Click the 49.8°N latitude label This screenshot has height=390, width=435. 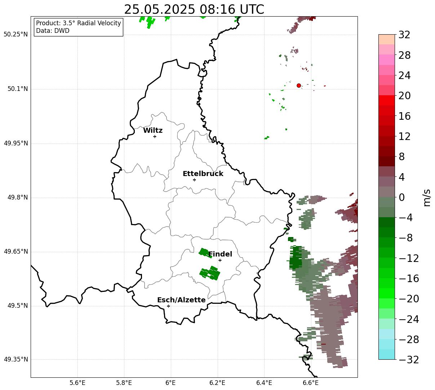(18, 197)
